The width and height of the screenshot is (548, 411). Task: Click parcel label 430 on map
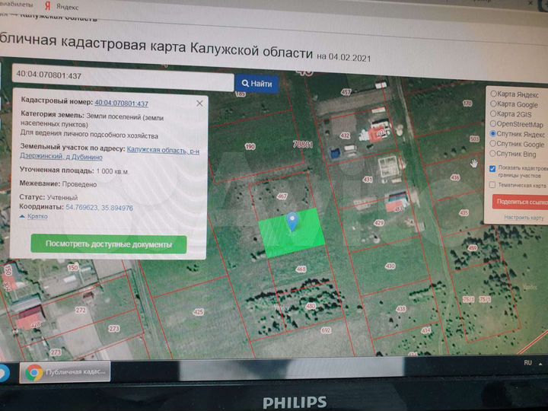[390, 266]
